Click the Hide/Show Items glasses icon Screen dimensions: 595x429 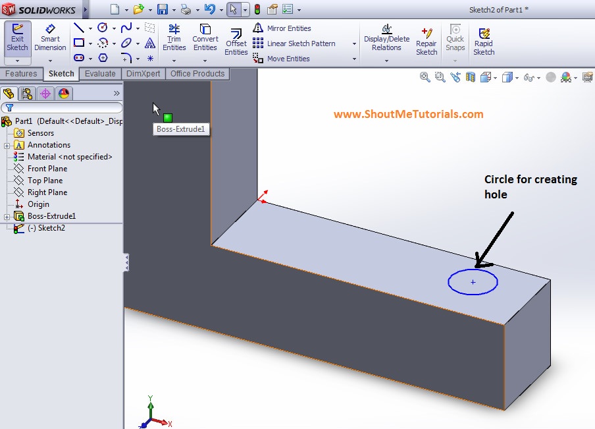529,78
